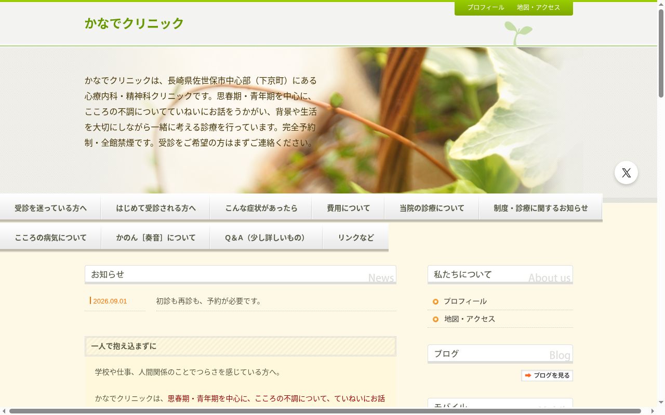Open the リンクなど menu

[x=355, y=238]
